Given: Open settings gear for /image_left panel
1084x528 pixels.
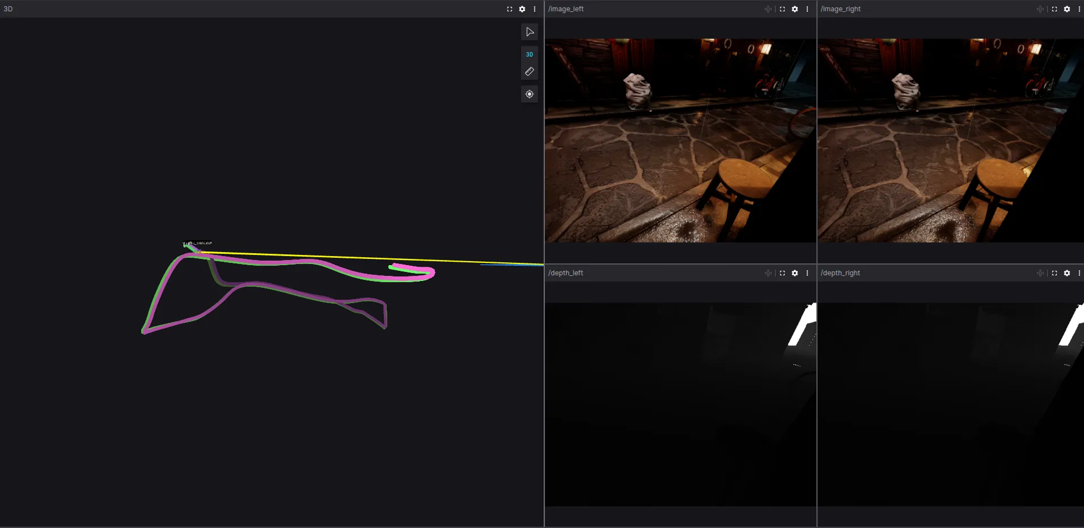Looking at the screenshot, I should pyautogui.click(x=795, y=9).
